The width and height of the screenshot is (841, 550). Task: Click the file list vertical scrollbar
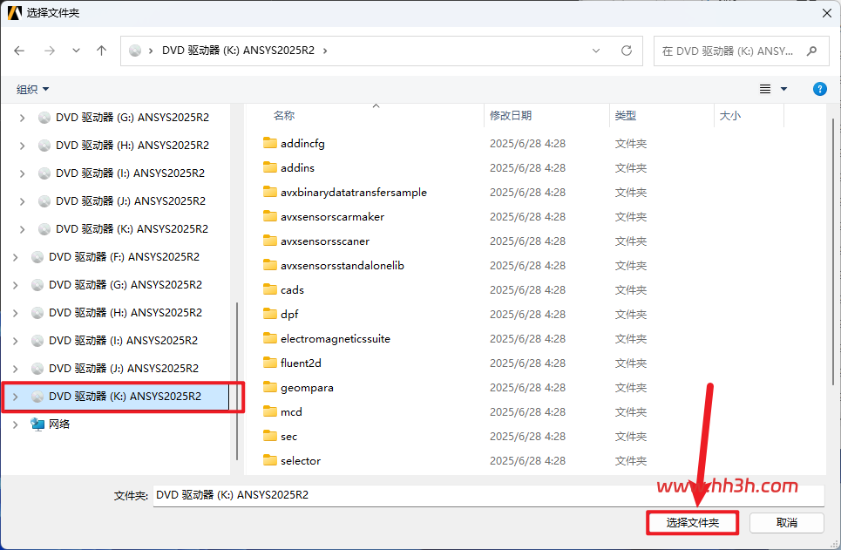tap(833, 251)
